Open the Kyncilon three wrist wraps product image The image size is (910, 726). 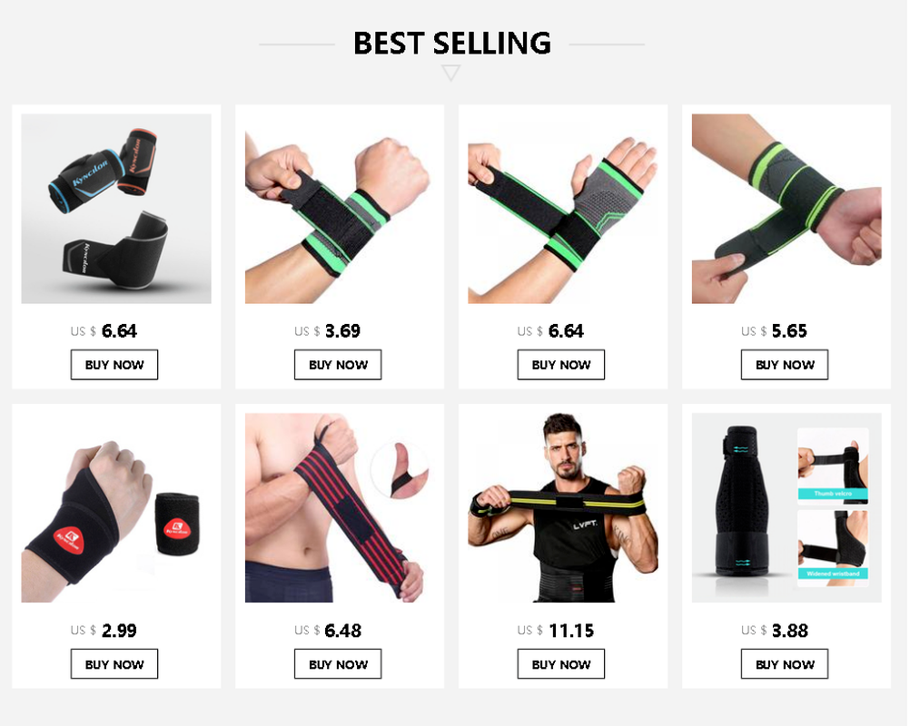[x=116, y=209]
